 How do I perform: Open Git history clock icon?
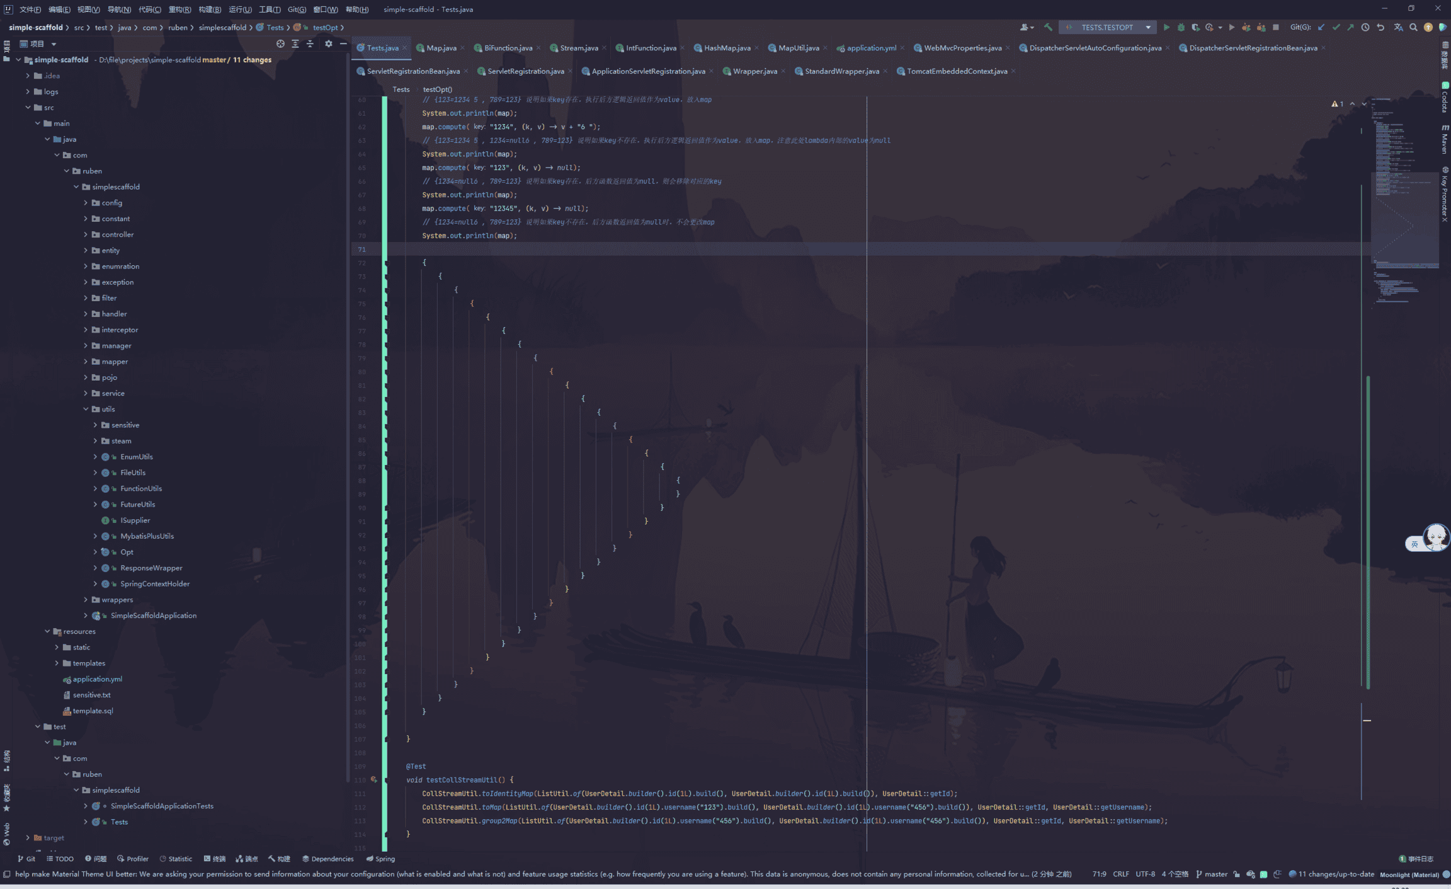click(1365, 27)
